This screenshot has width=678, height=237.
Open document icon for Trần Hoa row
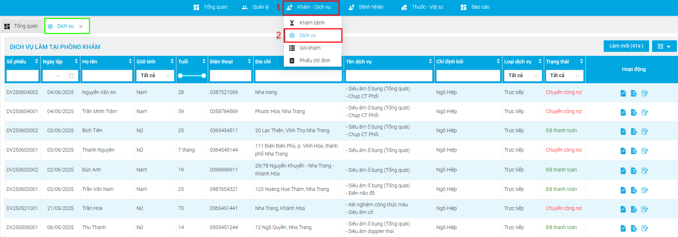point(623,209)
